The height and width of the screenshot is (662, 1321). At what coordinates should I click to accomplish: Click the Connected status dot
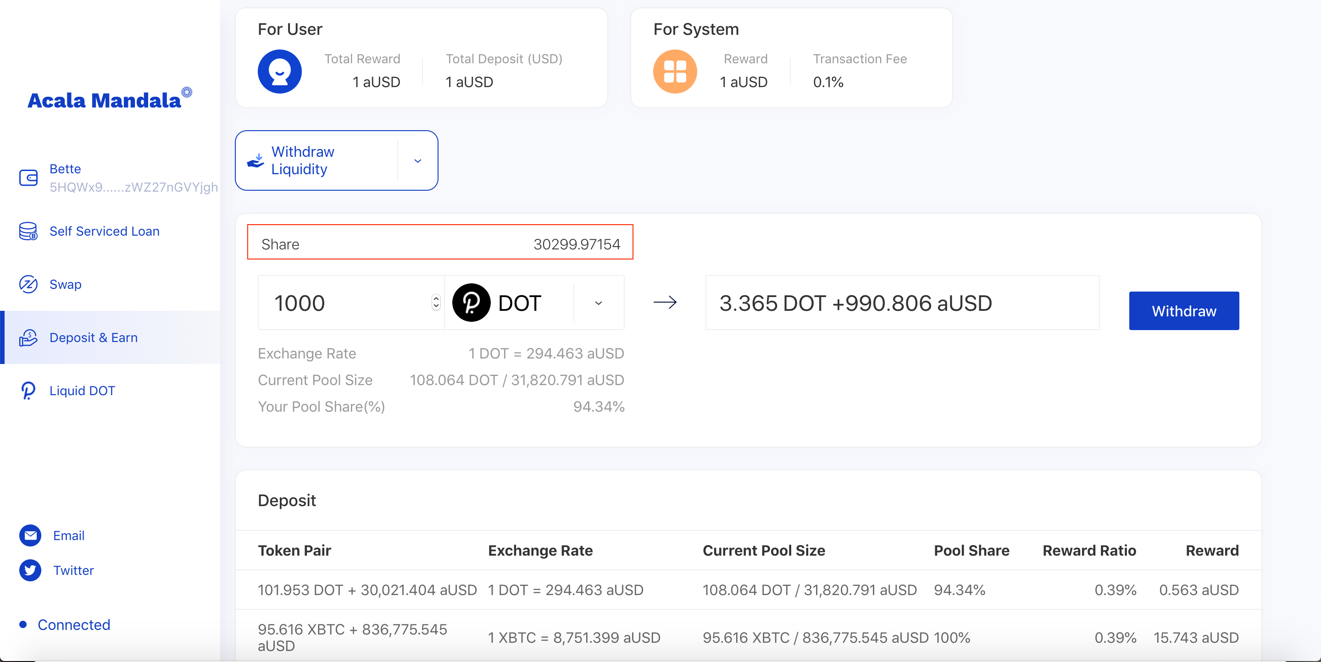tap(23, 624)
